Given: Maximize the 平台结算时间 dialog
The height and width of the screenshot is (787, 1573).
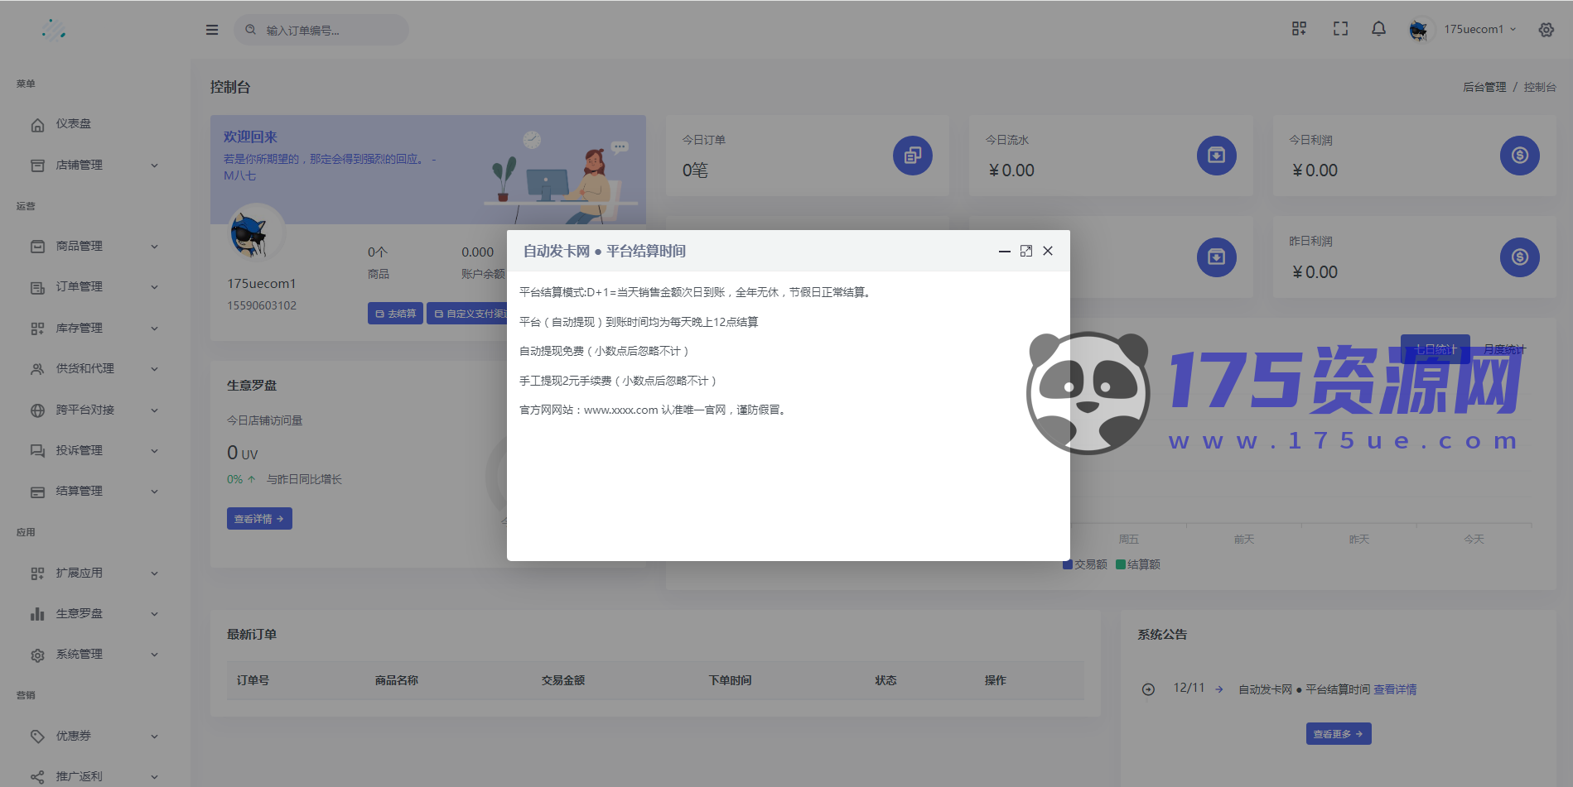Looking at the screenshot, I should click(x=1026, y=251).
